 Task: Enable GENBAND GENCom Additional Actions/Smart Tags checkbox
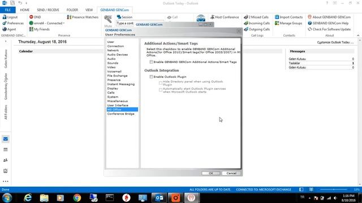151,62
